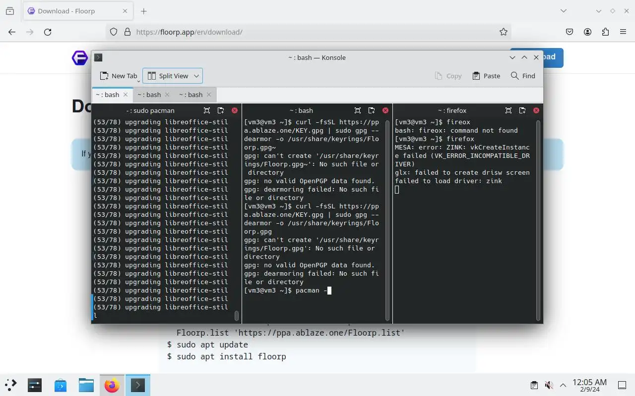Close the sudo pacman terminal pane
Screen dimensions: 635x396
[235, 110]
